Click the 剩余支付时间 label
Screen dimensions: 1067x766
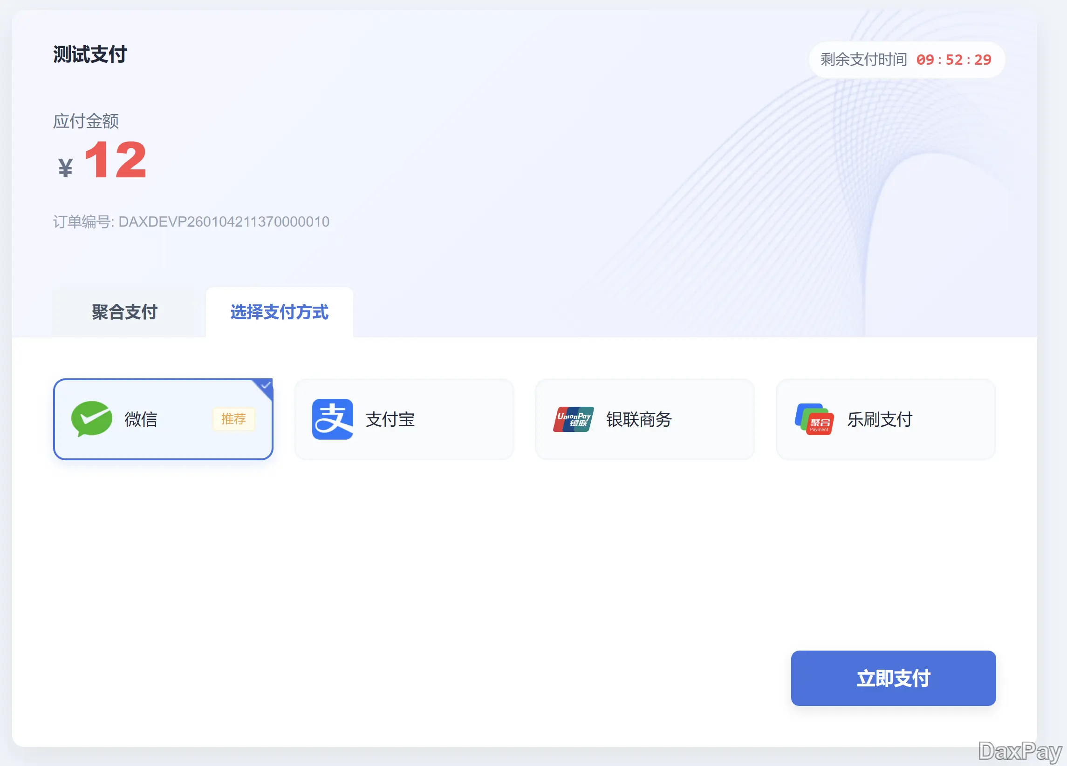coord(863,60)
